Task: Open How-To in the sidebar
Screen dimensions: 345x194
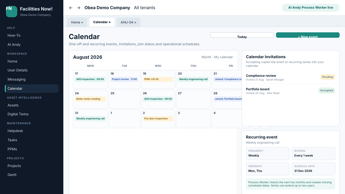Action: click(32, 36)
